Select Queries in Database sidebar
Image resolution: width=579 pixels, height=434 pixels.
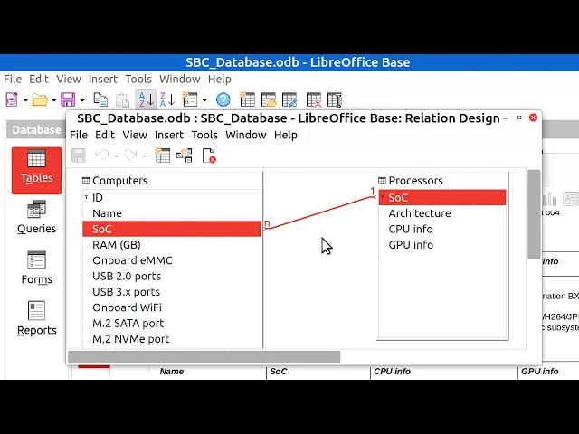pos(36,218)
